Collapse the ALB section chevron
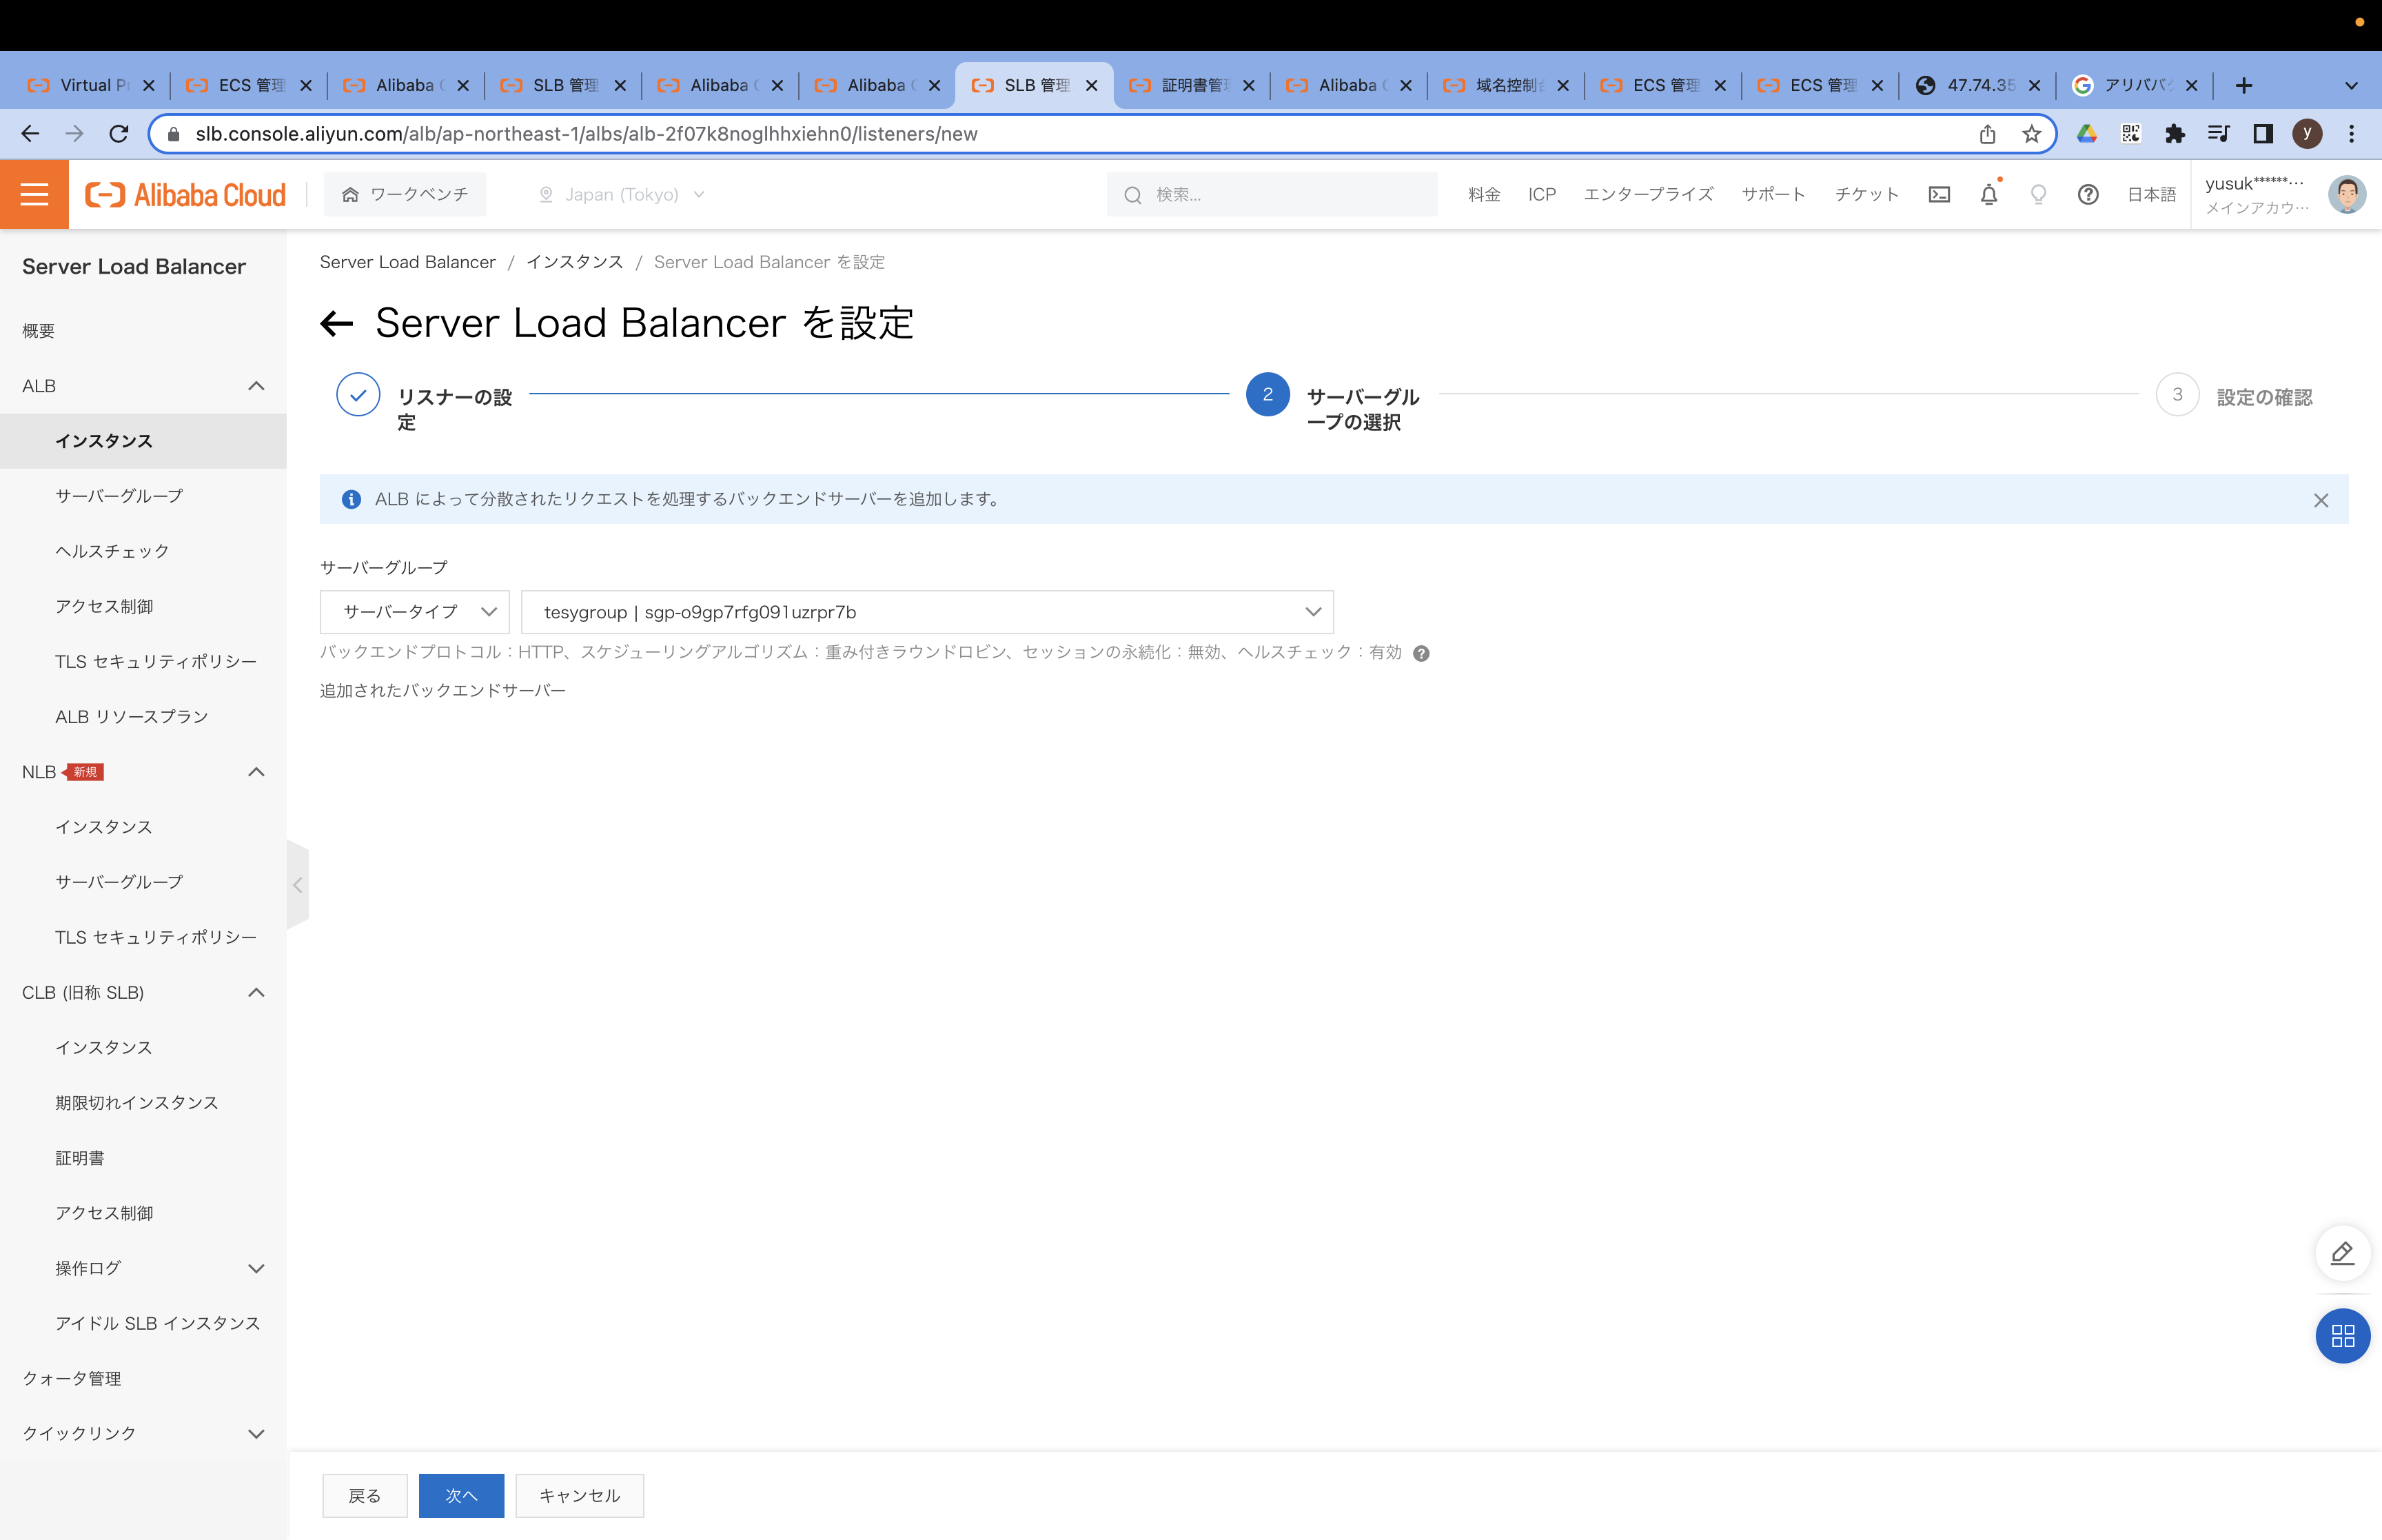 pos(256,386)
